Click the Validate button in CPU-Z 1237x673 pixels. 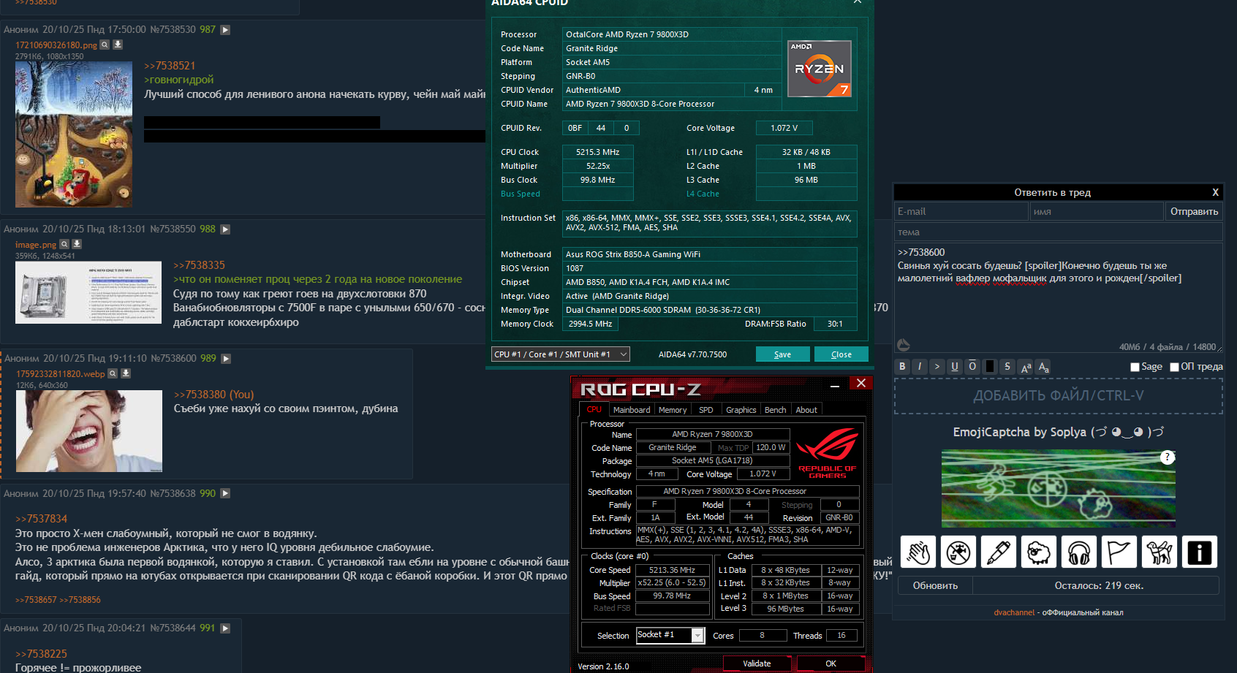pyautogui.click(x=757, y=664)
